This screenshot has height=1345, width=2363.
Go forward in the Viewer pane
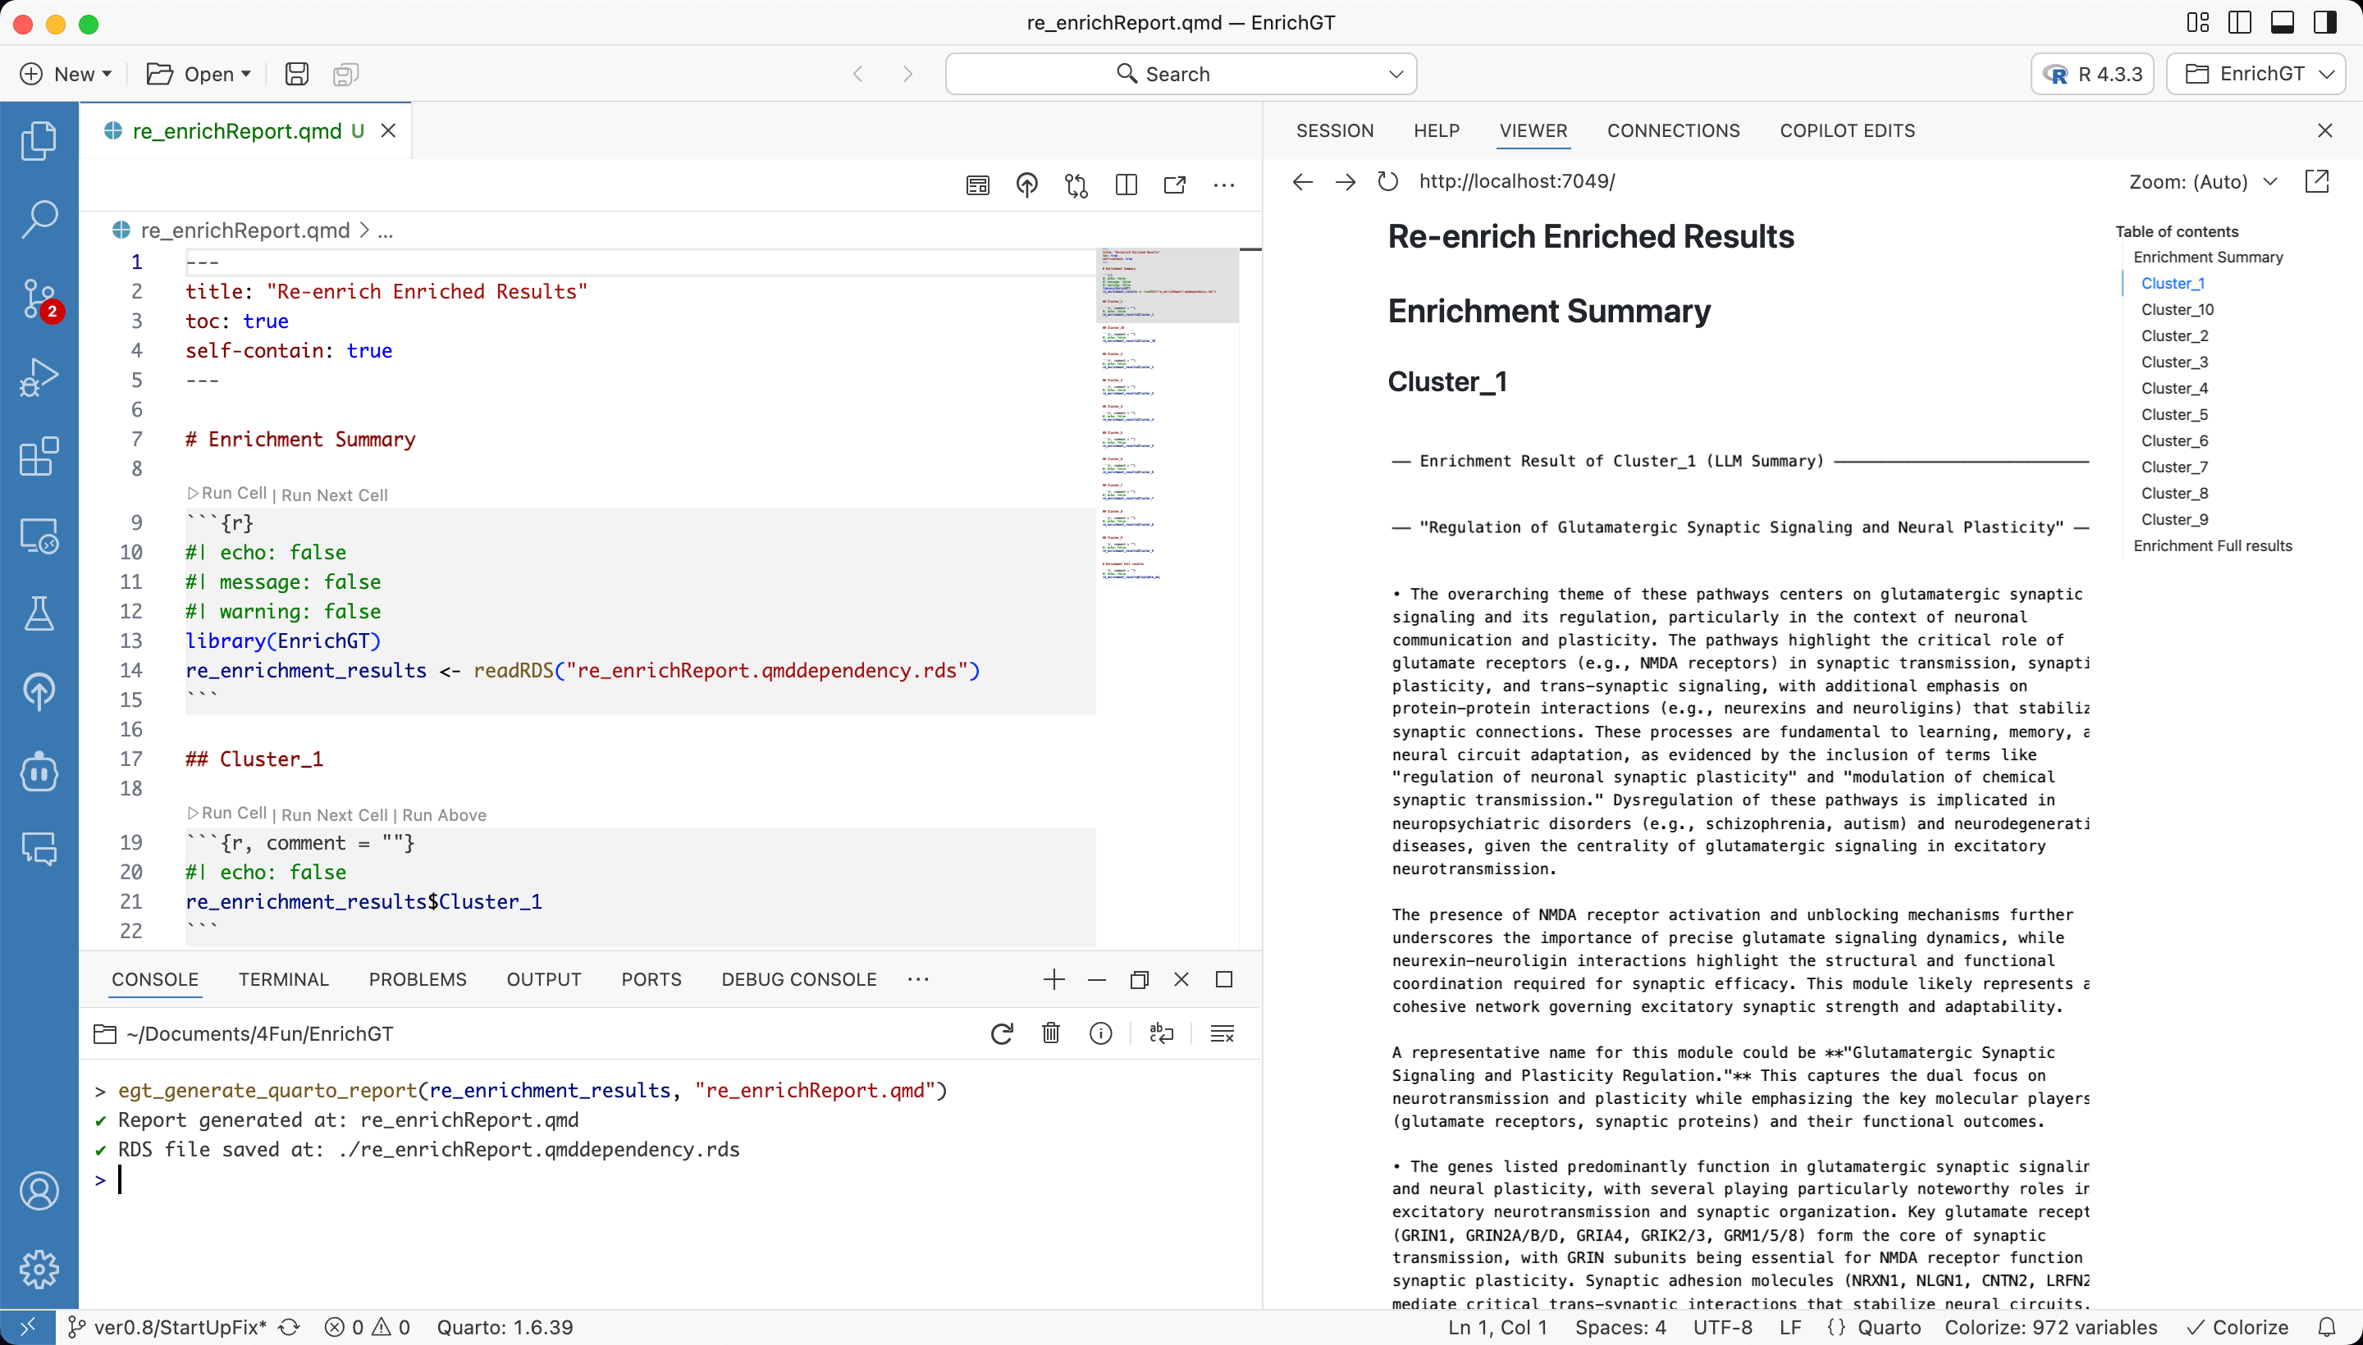[x=1346, y=181]
